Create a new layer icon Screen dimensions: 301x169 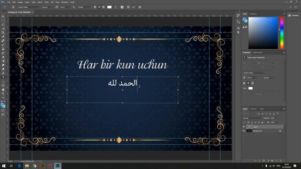[x=277, y=161]
